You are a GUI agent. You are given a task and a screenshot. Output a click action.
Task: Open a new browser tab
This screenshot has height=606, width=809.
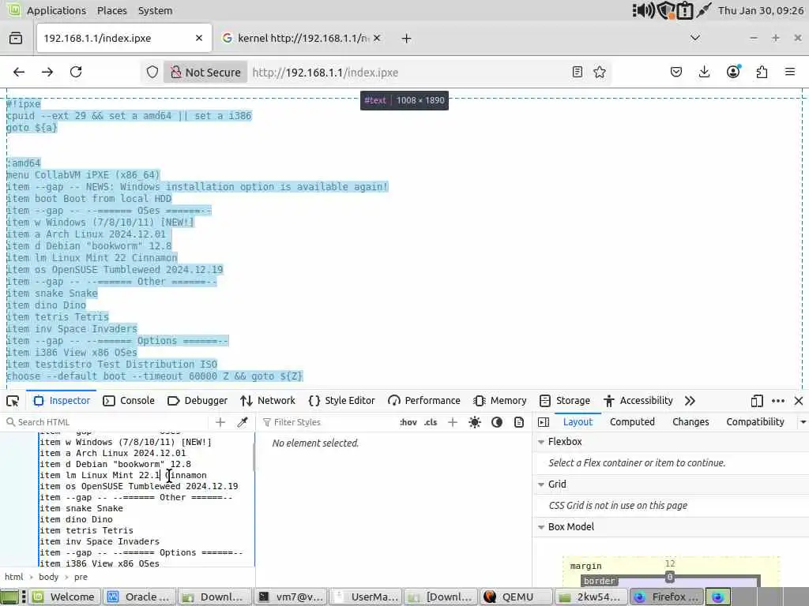pos(407,39)
